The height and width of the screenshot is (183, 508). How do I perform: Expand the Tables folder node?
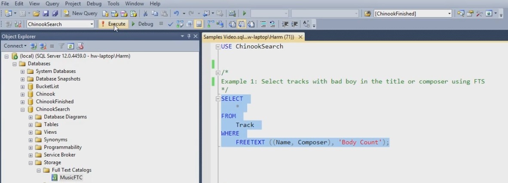pyautogui.click(x=31, y=125)
